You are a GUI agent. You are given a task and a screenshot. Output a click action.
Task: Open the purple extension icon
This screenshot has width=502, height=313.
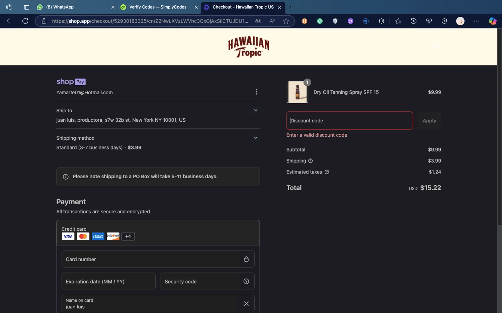(350, 21)
